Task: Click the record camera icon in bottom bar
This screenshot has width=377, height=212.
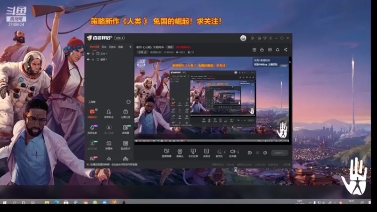Action: [250, 153]
